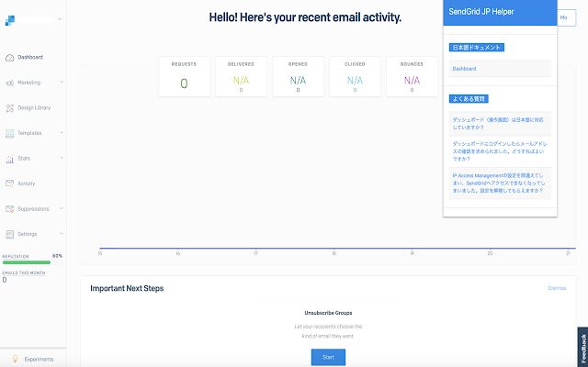Click the SendGrid JP Helper header
This screenshot has width=588, height=367.
pos(500,12)
